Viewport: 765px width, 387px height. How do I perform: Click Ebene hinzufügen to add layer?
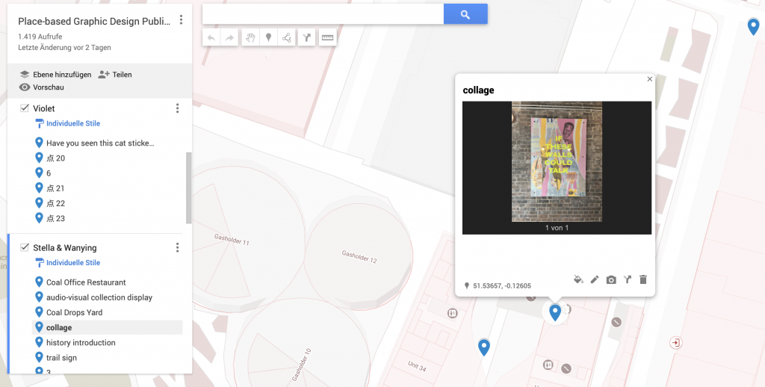point(55,75)
